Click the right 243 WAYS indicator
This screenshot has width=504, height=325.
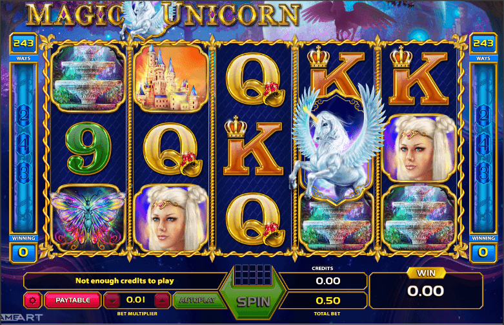coord(483,47)
